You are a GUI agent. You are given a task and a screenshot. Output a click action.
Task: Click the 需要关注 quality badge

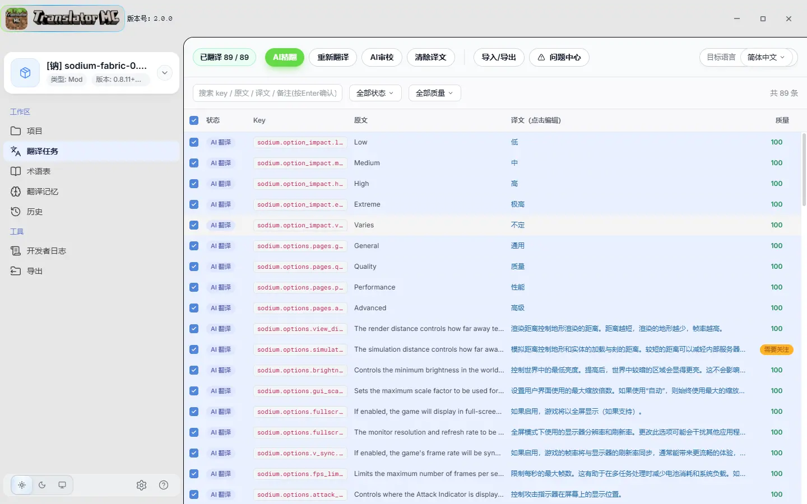click(777, 349)
